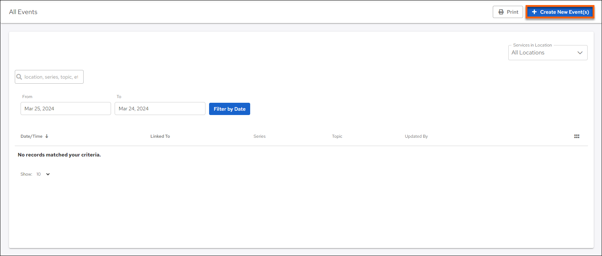The height and width of the screenshot is (256, 602).
Task: Click the Create New Event(s) button label
Action: point(564,12)
